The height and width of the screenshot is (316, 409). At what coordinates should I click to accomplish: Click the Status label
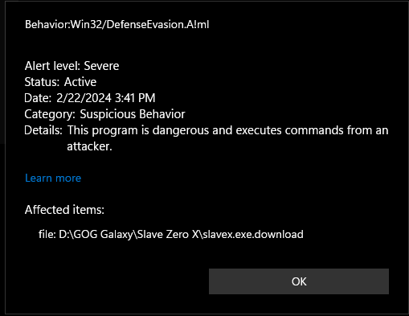click(42, 82)
